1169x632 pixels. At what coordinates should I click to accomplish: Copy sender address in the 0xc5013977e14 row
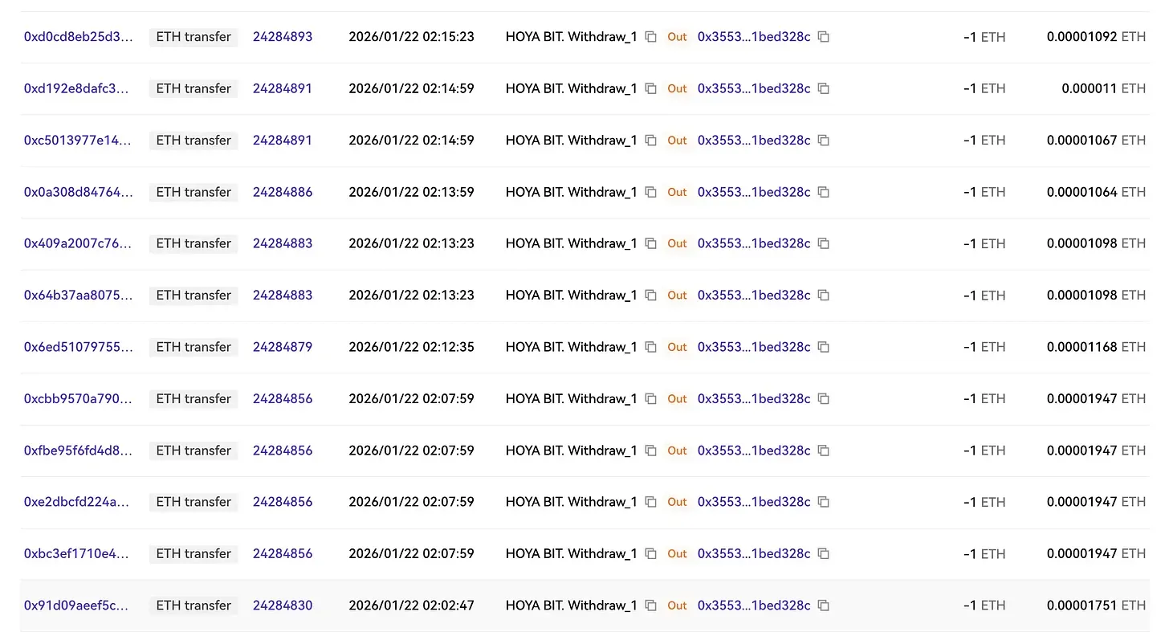(x=651, y=141)
